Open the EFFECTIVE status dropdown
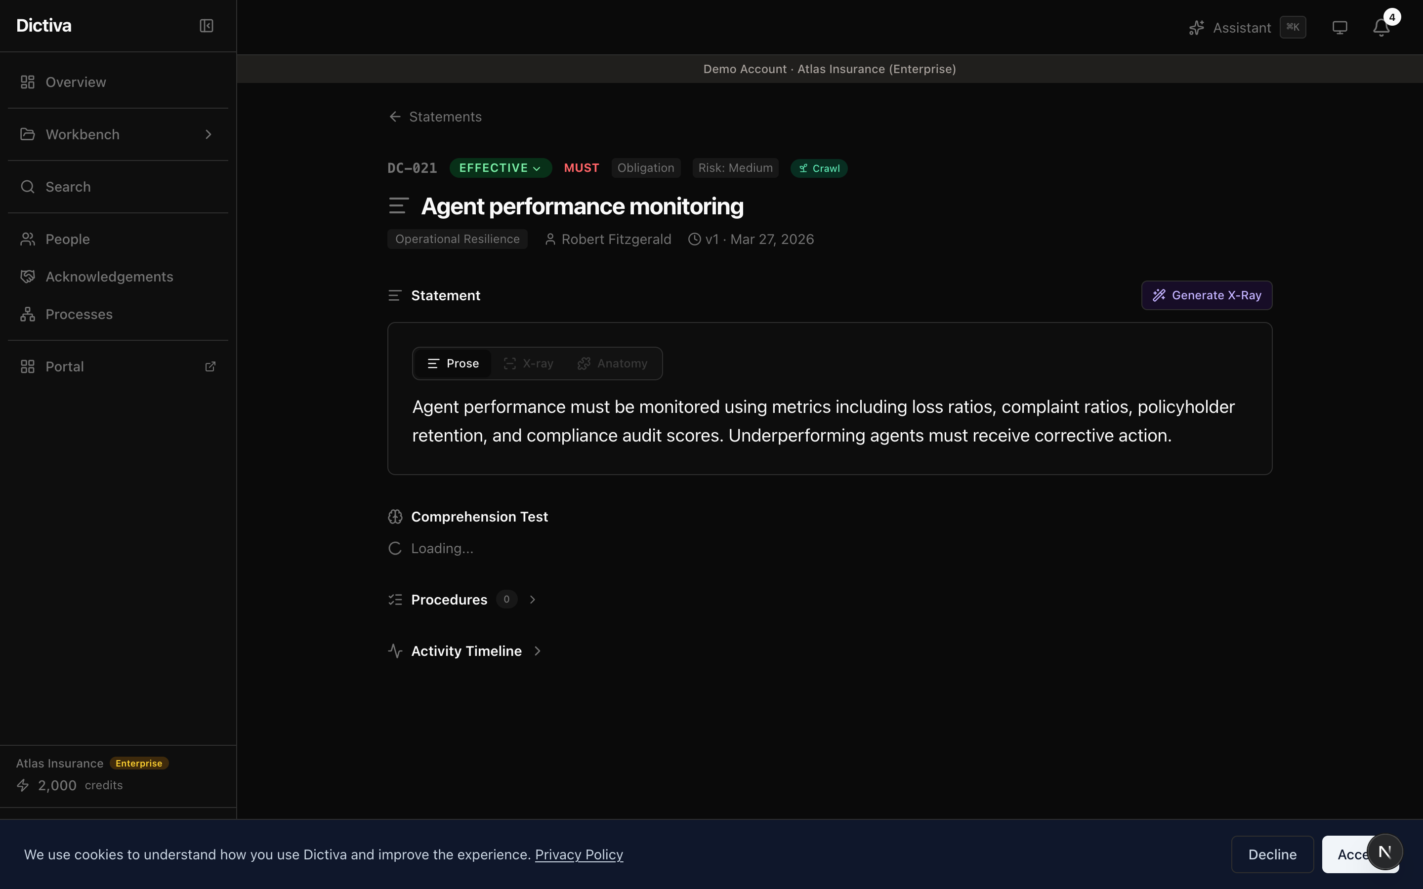Screen dimensions: 1423x889 [x=500, y=168]
